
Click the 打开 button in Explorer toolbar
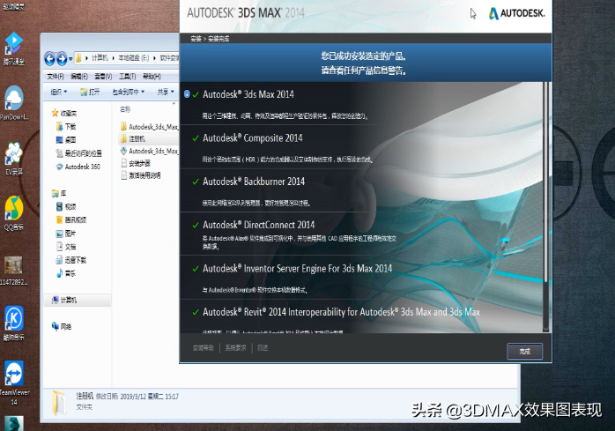point(89,92)
